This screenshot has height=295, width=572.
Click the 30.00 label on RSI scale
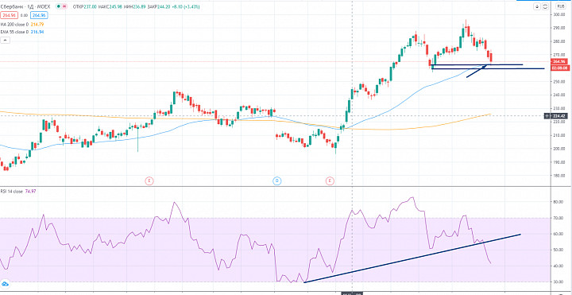(x=558, y=281)
